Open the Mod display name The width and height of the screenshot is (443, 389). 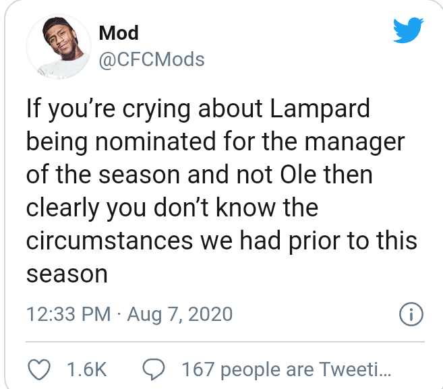point(119,33)
